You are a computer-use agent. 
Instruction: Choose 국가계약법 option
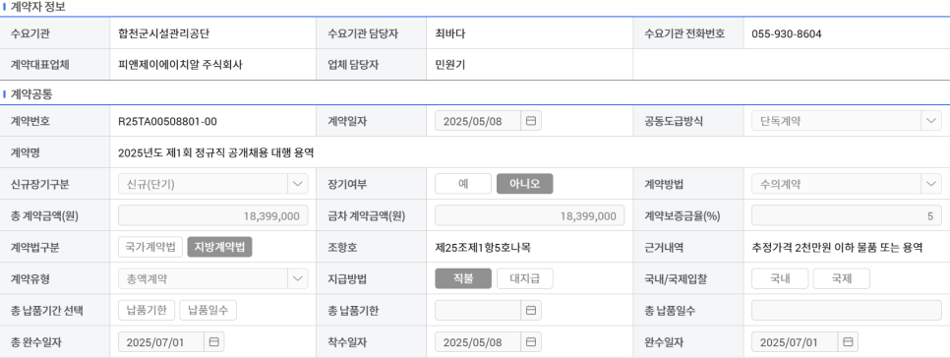150,247
